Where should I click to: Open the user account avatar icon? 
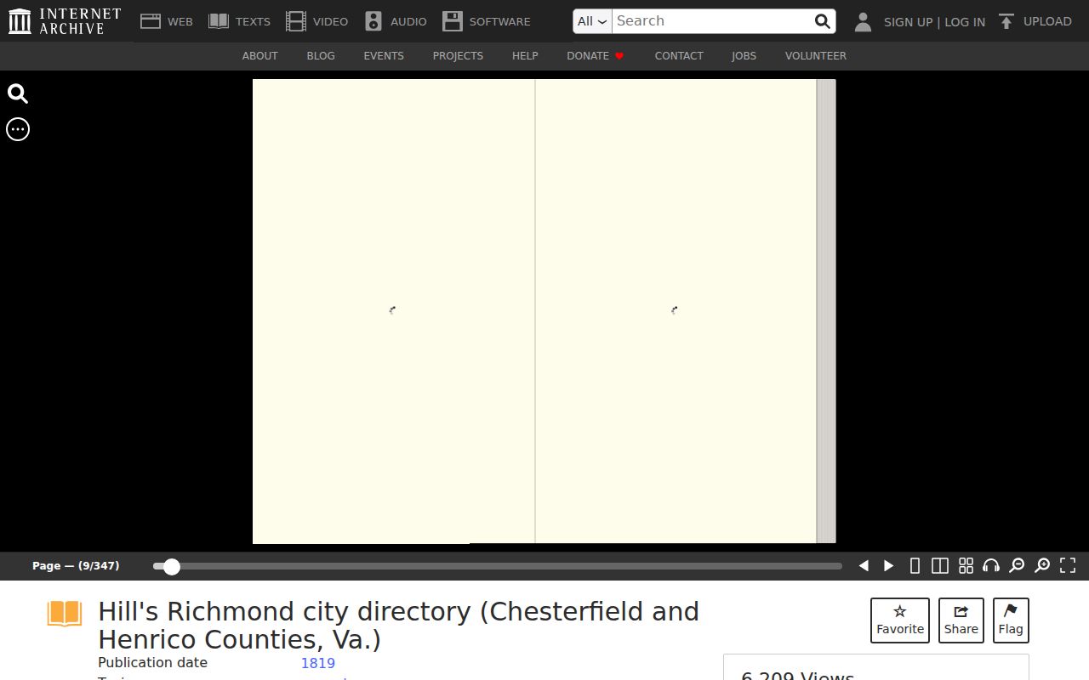coord(863,21)
